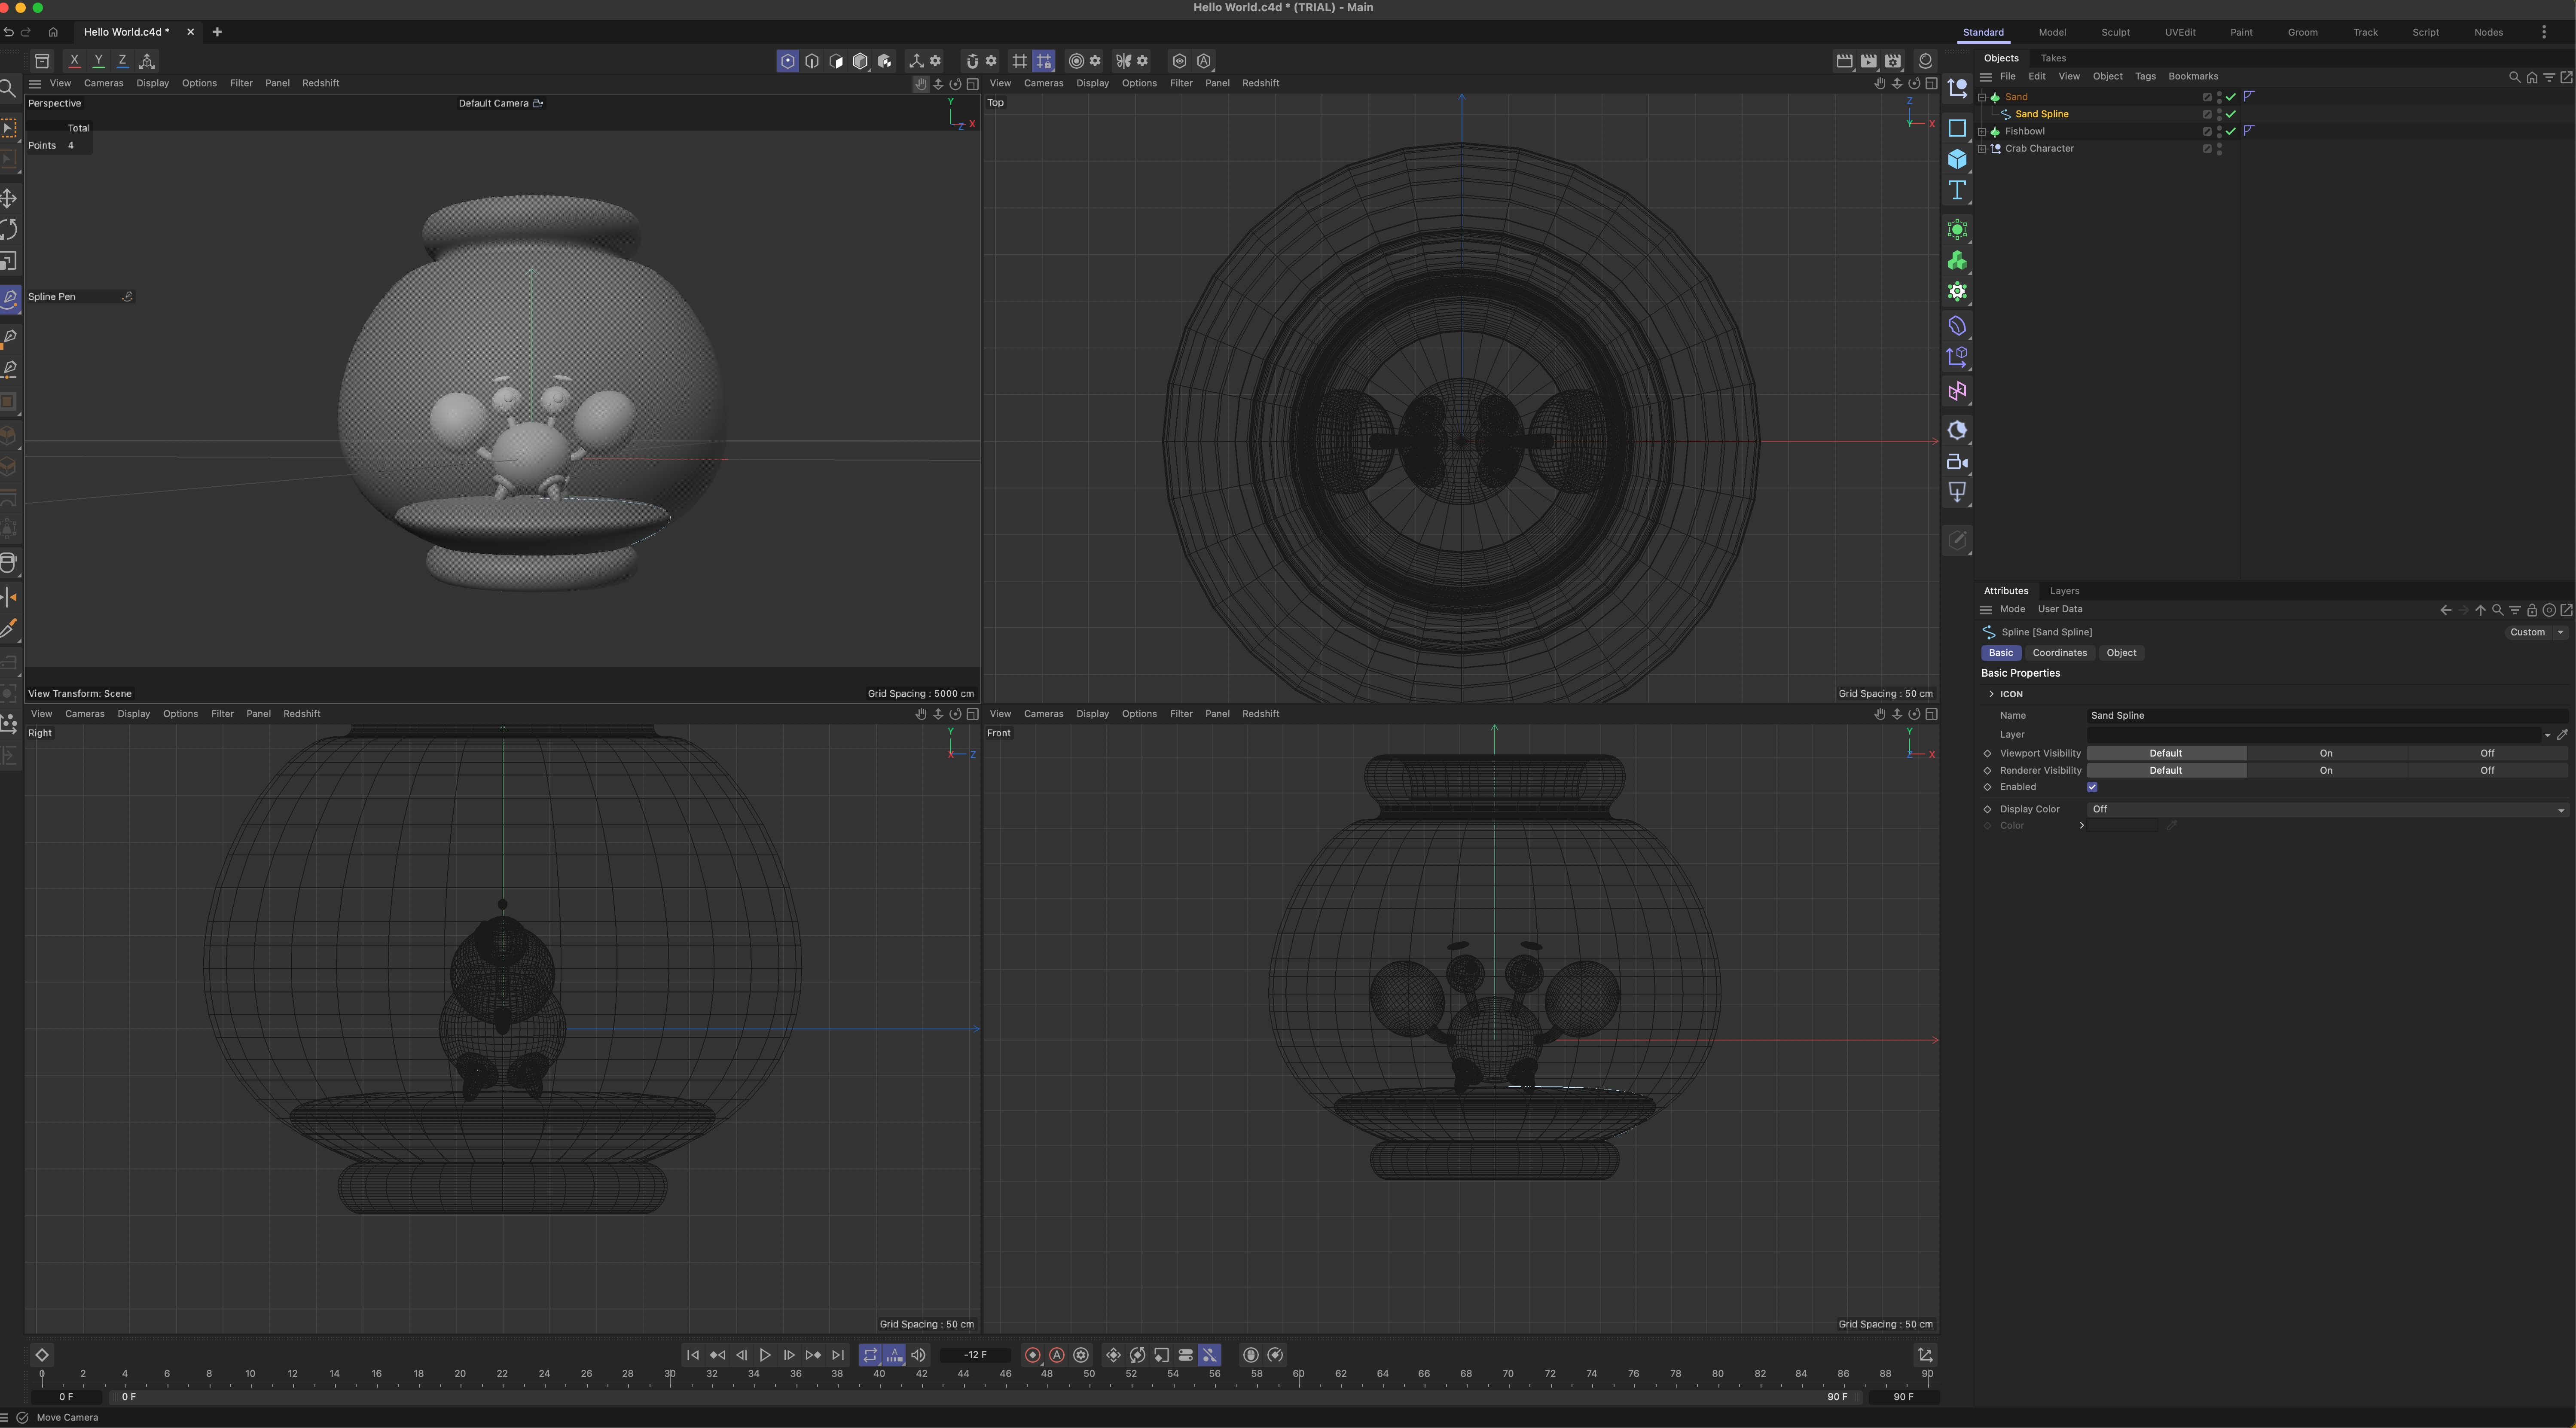Open Render Settings clapperboard with gear
The height and width of the screenshot is (1428, 2576).
point(1893,61)
